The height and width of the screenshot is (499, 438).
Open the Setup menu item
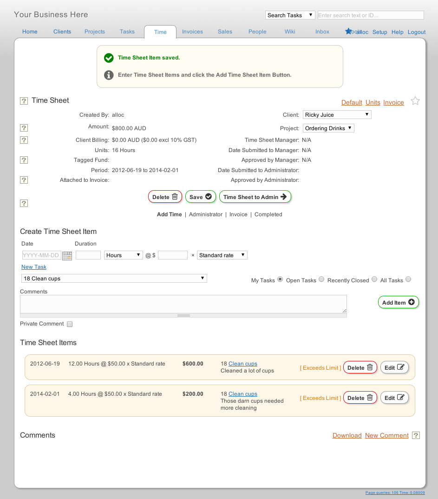379,32
